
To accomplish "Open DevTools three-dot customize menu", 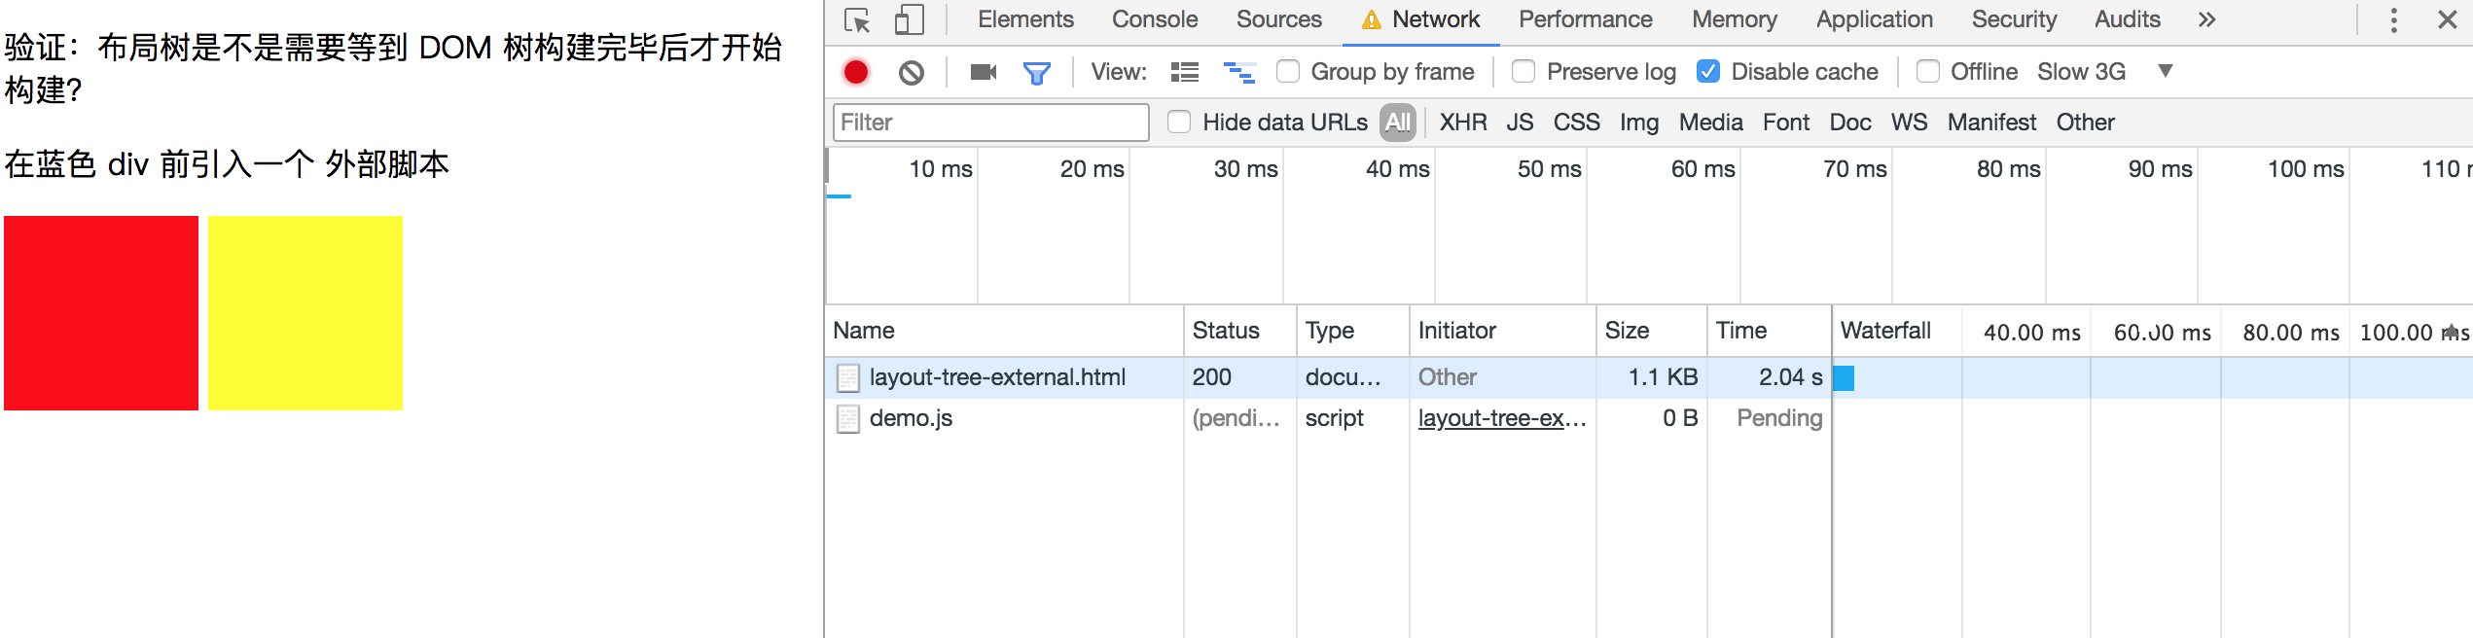I will (x=2393, y=20).
